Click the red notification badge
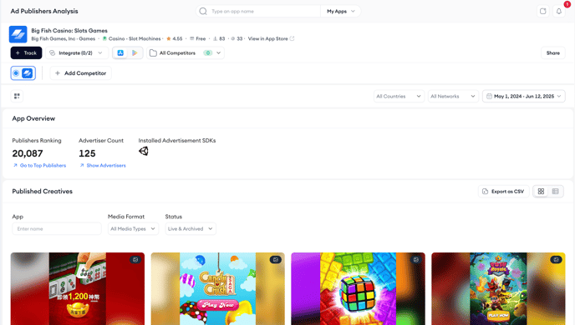This screenshot has height=325, width=575. [x=567, y=4]
